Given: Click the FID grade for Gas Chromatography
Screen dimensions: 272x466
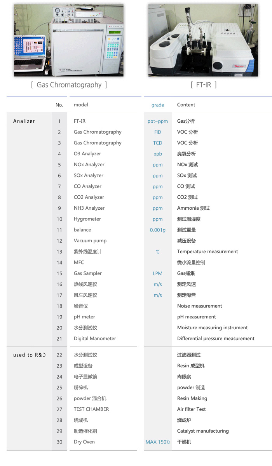Looking at the screenshot, I should pyautogui.click(x=157, y=132).
